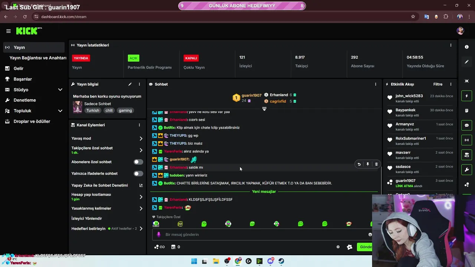475x267 pixels.
Task: Open Discord from the taskbar
Action: point(271,261)
